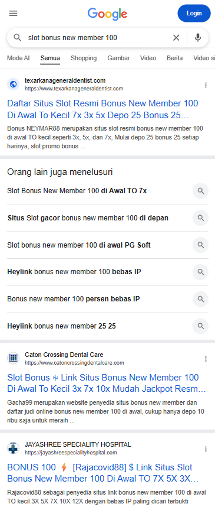Open options for texarkanageneraldentist.com result
Screen dimensions: 215x507
pos(206,85)
